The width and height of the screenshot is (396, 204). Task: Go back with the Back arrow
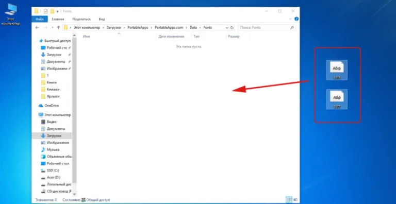(37, 27)
